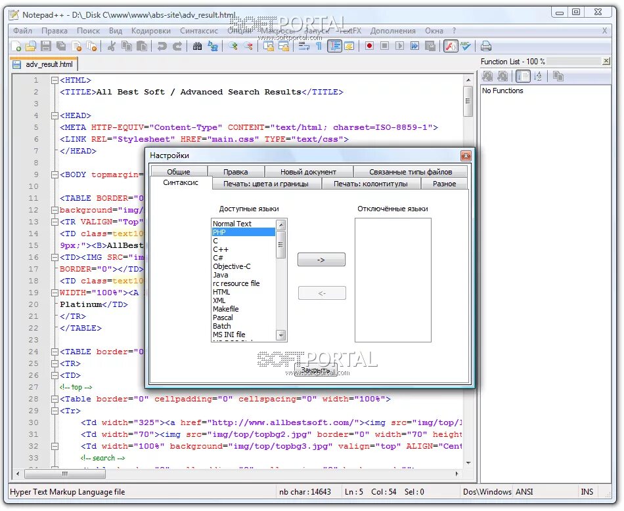This screenshot has height=511, width=624.
Task: Enable synchronized vertical scrolling icon
Action: (x=269, y=46)
